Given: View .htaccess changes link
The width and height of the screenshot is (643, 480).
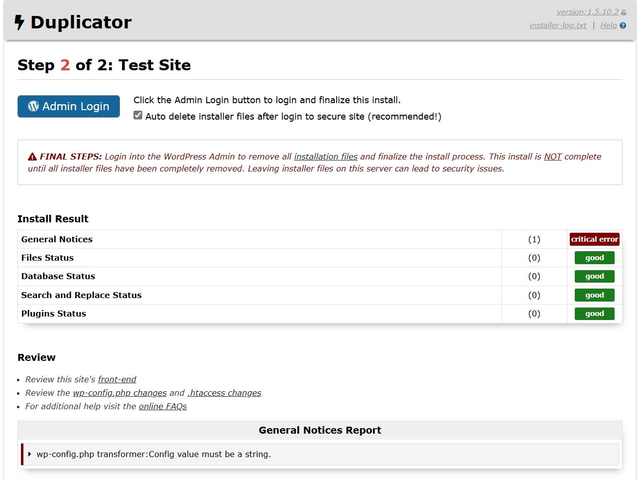Looking at the screenshot, I should click(x=224, y=393).
